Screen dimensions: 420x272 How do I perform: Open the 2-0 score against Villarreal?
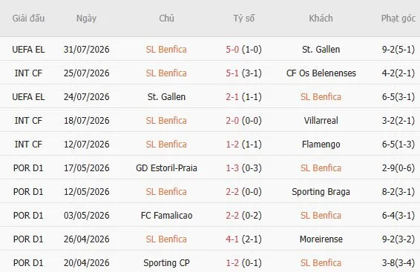(x=232, y=121)
